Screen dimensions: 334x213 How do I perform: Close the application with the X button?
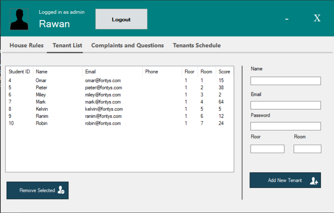tap(317, 18)
